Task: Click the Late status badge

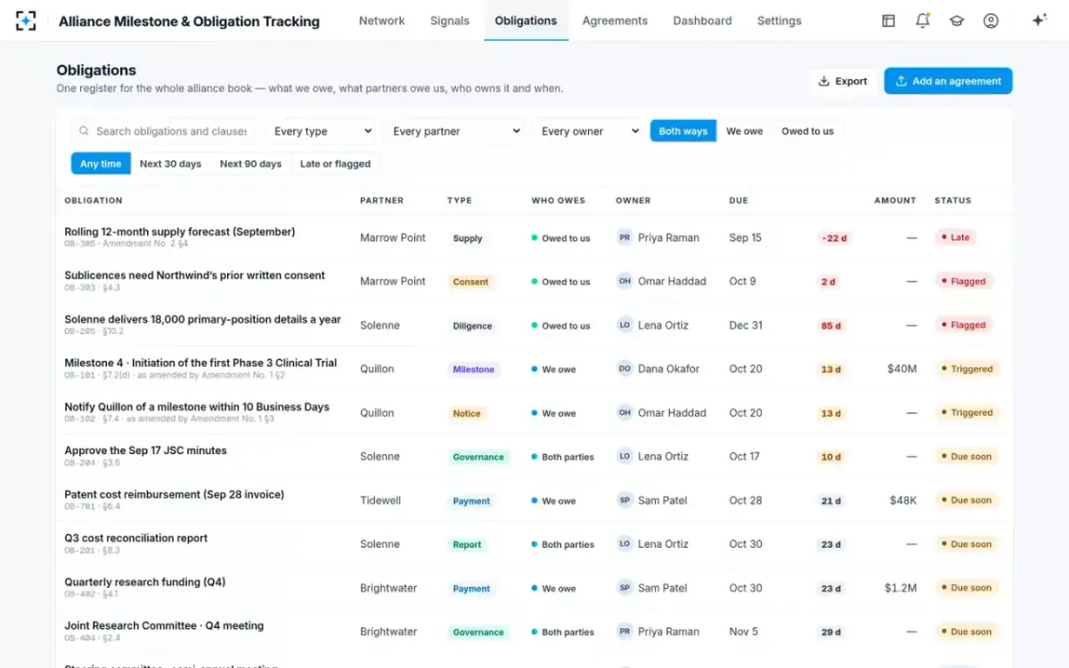Action: click(x=955, y=238)
